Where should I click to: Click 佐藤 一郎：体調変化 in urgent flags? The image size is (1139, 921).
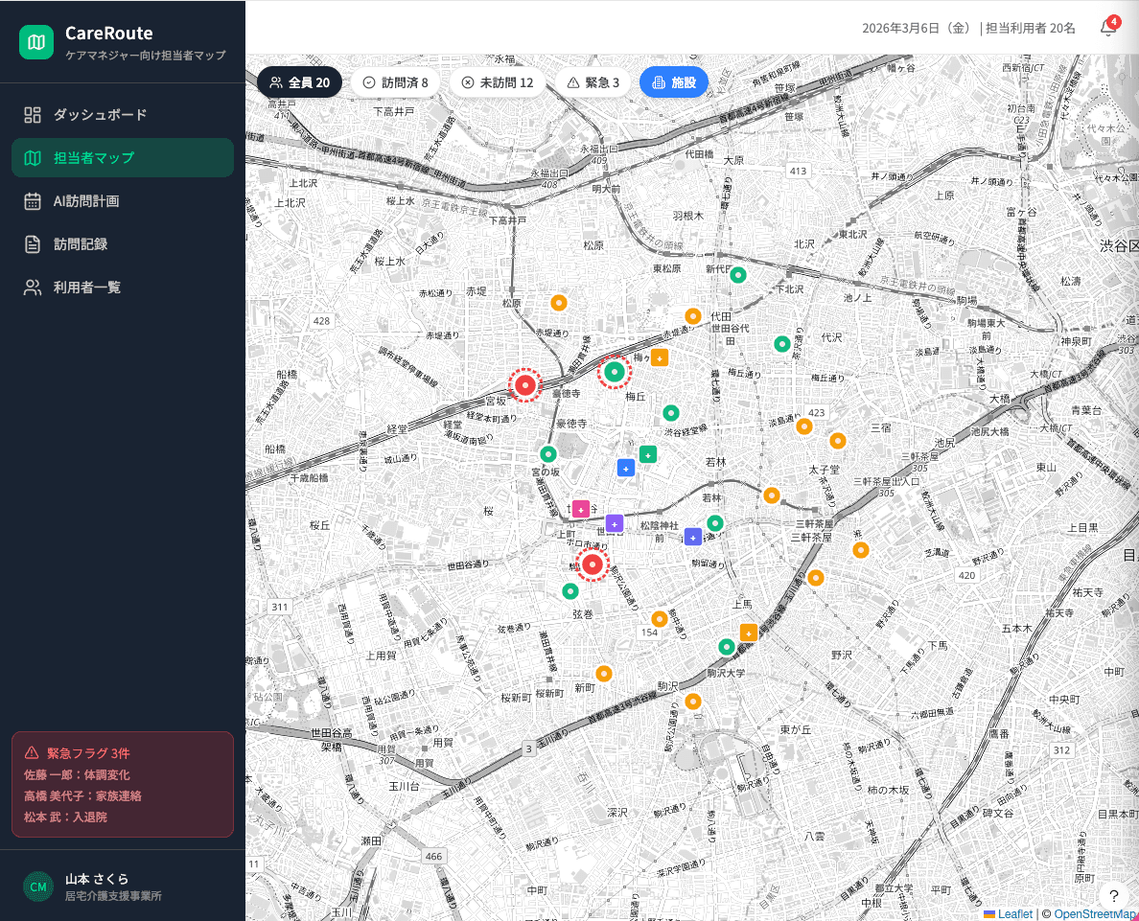(x=77, y=774)
